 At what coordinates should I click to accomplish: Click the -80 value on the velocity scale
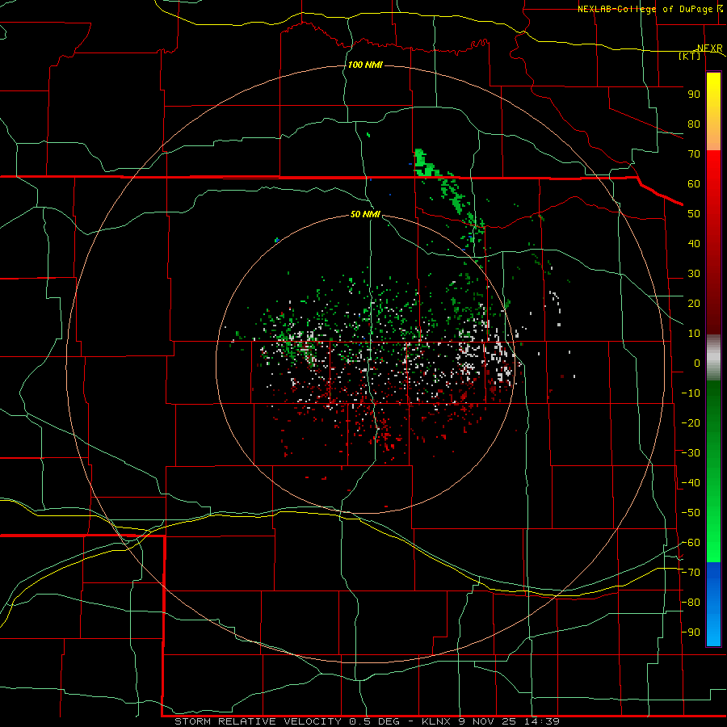tap(691, 603)
